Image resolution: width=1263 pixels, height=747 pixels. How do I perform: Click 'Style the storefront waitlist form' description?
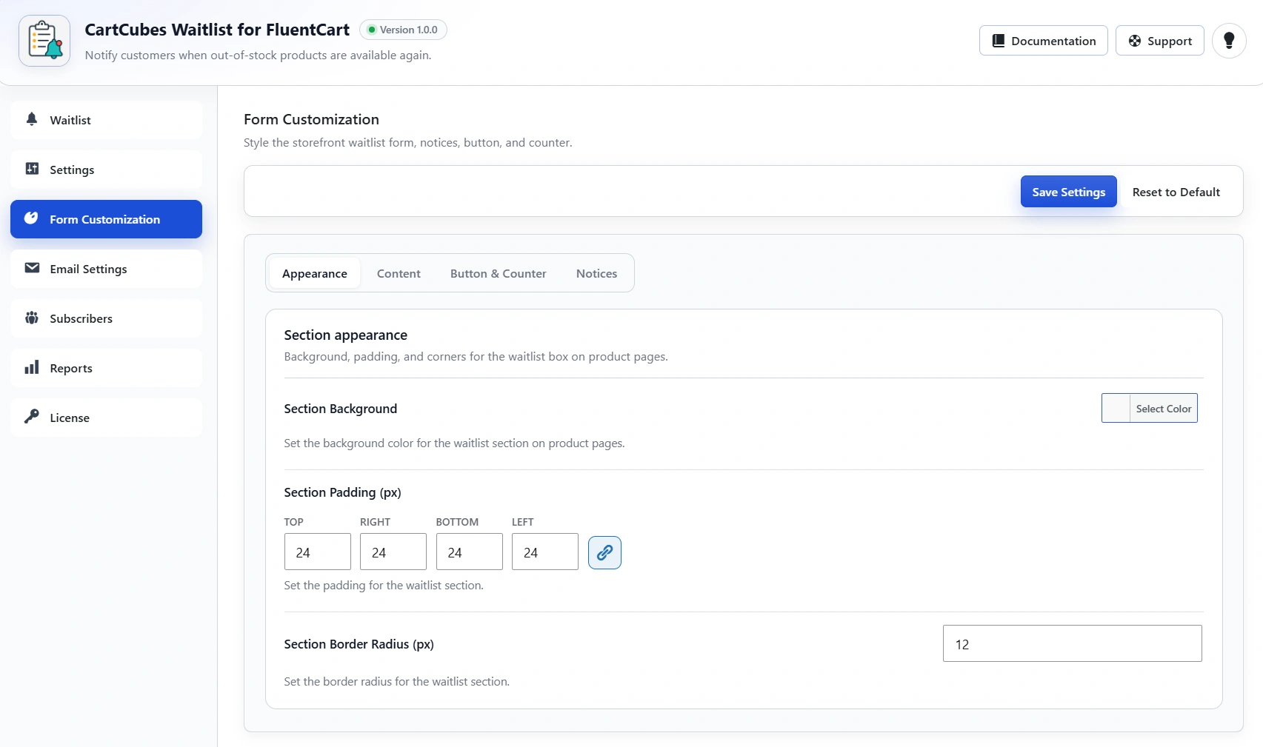coord(408,143)
